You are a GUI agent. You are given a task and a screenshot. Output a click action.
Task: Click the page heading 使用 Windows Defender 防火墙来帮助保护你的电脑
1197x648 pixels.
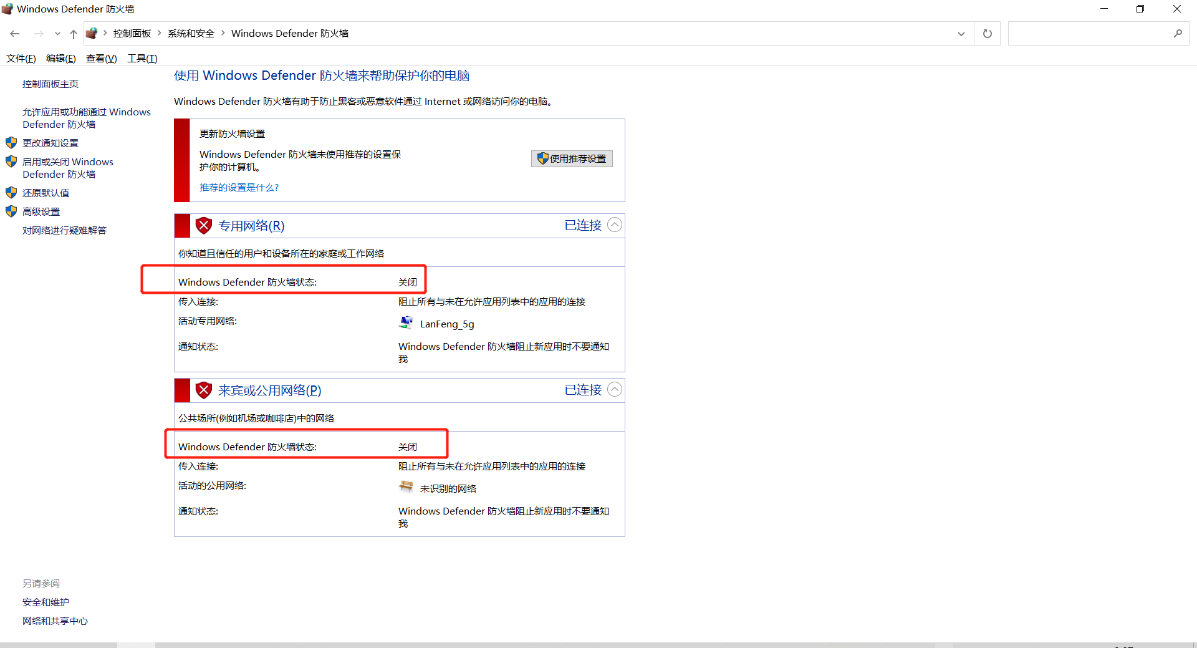pyautogui.click(x=322, y=76)
